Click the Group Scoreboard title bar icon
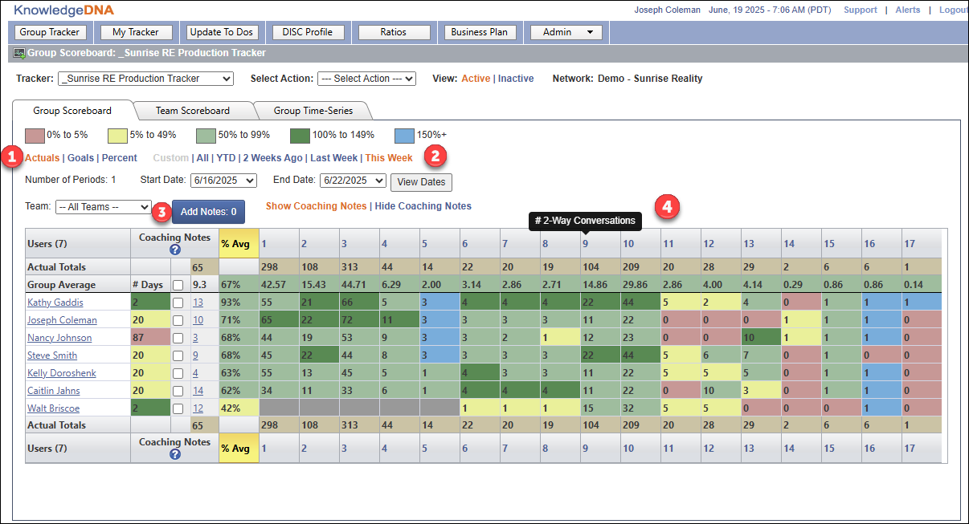This screenshot has height=524, width=969. (x=19, y=53)
